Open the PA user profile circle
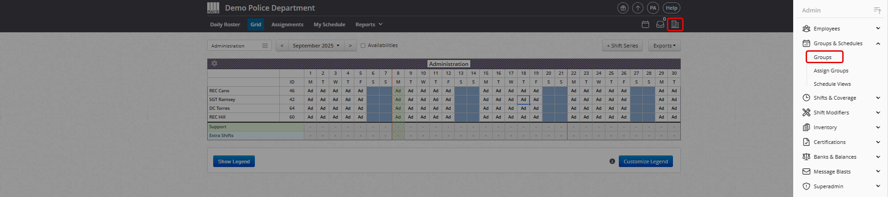The height and width of the screenshot is (197, 888). [x=653, y=8]
